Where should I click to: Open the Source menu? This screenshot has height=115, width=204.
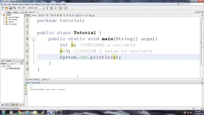(21, 4)
